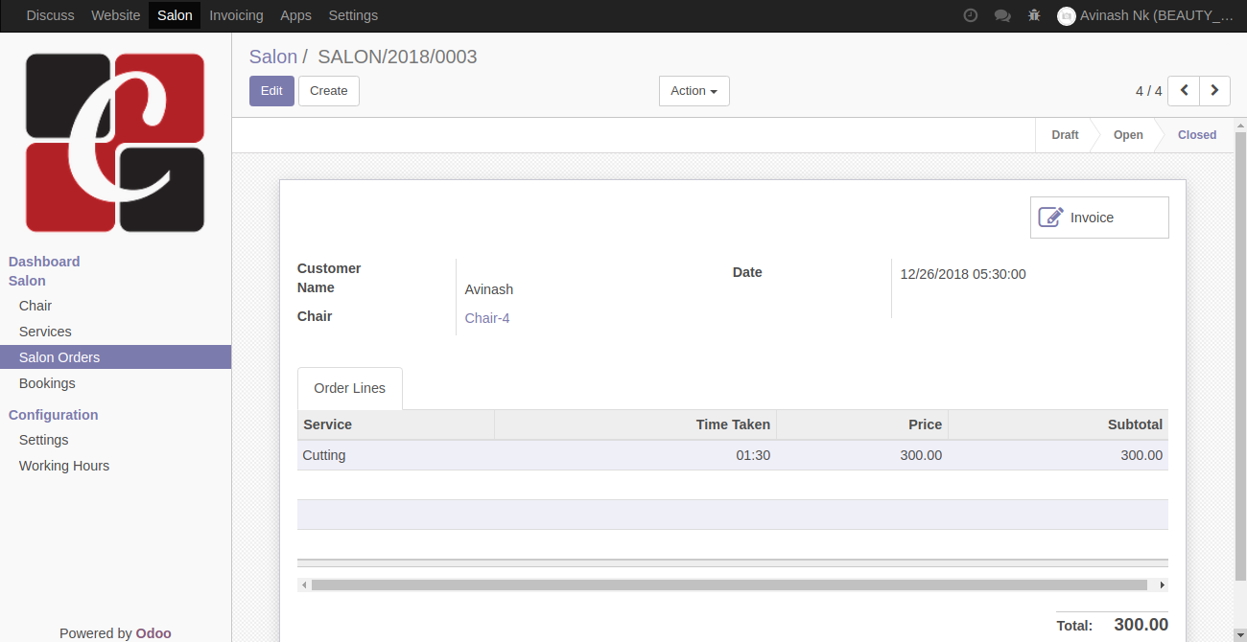Select the Closed status stage

pos(1197,135)
